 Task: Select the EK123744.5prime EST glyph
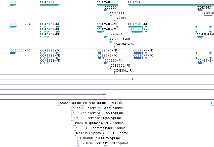click(72, 115)
